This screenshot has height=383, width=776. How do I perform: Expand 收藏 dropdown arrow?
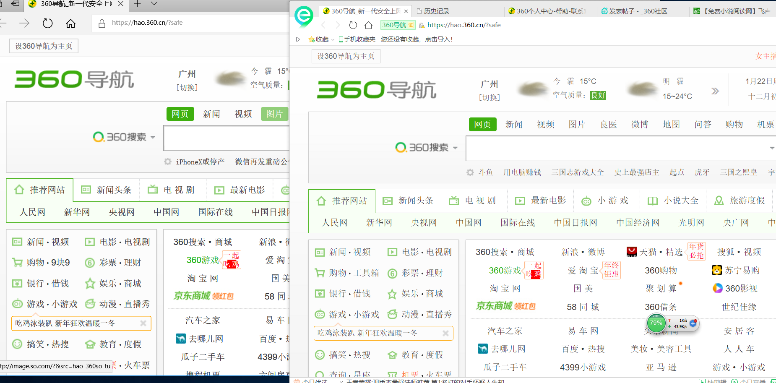pyautogui.click(x=333, y=39)
